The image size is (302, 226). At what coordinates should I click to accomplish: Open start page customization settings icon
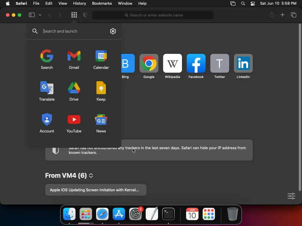(291, 196)
